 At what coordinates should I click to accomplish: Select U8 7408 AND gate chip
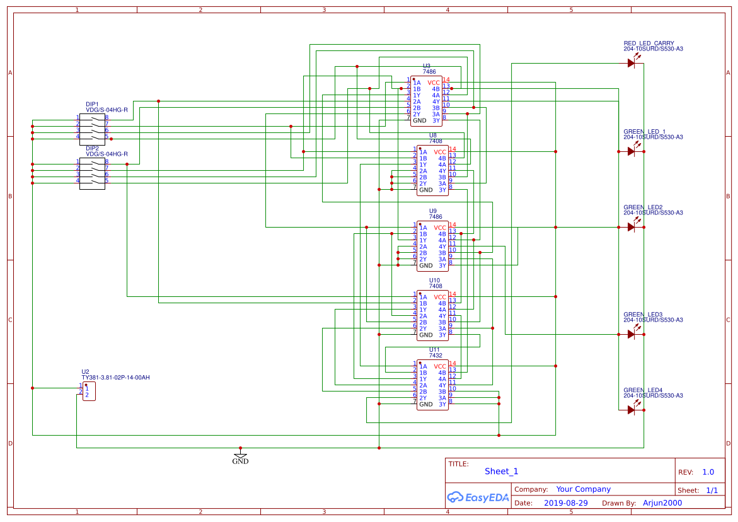point(432,170)
